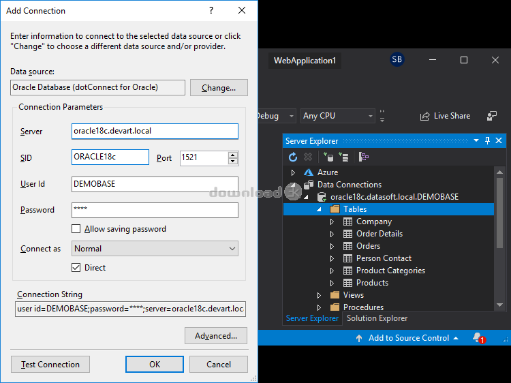Expand the Views node
The width and height of the screenshot is (511, 383).
pyautogui.click(x=319, y=295)
